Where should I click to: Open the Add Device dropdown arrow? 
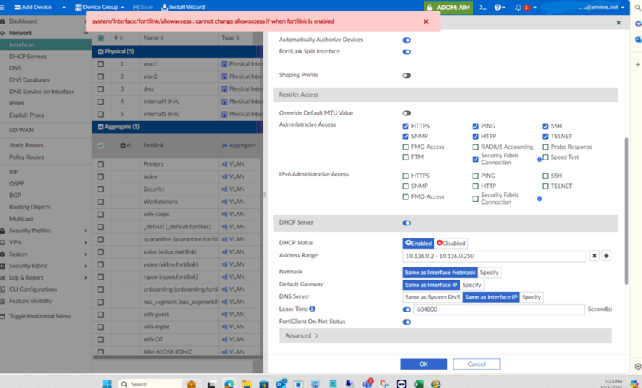[x=63, y=8]
